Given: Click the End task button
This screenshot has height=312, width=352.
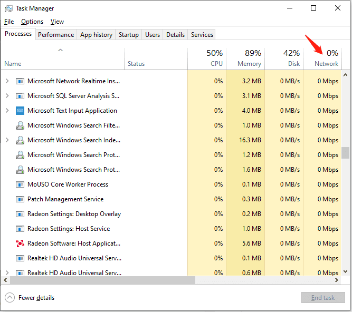Looking at the screenshot, I should [x=323, y=298].
